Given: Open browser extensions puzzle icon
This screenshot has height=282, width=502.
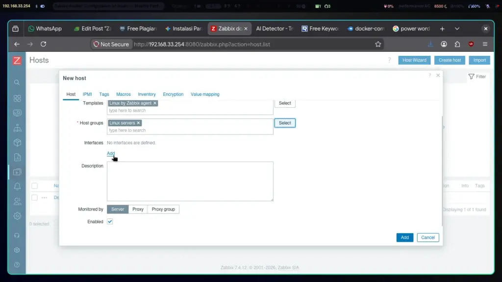Looking at the screenshot, I should point(457,44).
